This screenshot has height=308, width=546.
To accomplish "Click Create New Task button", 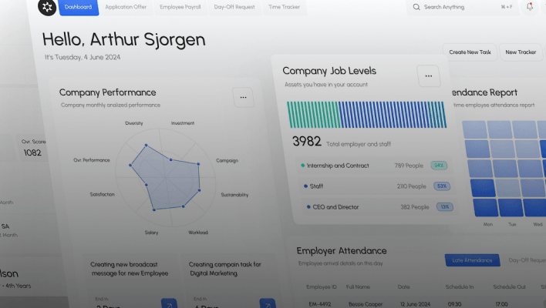I will pyautogui.click(x=470, y=52).
